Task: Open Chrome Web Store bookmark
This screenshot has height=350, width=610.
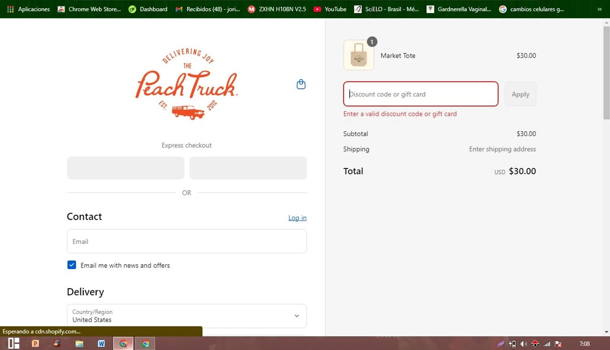Action: (89, 9)
